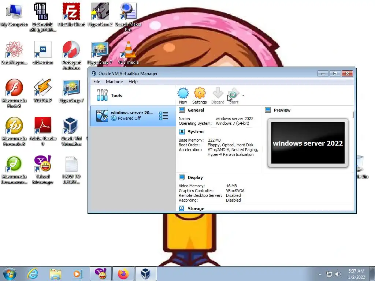
Task: Click the Base Memory value 222 MB
Action: pyautogui.click(x=214, y=140)
